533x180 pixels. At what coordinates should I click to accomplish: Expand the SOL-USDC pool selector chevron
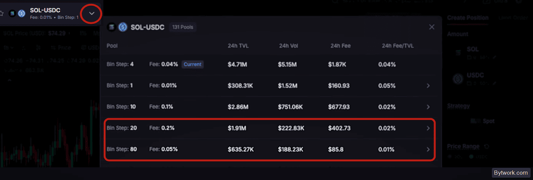[x=92, y=13]
